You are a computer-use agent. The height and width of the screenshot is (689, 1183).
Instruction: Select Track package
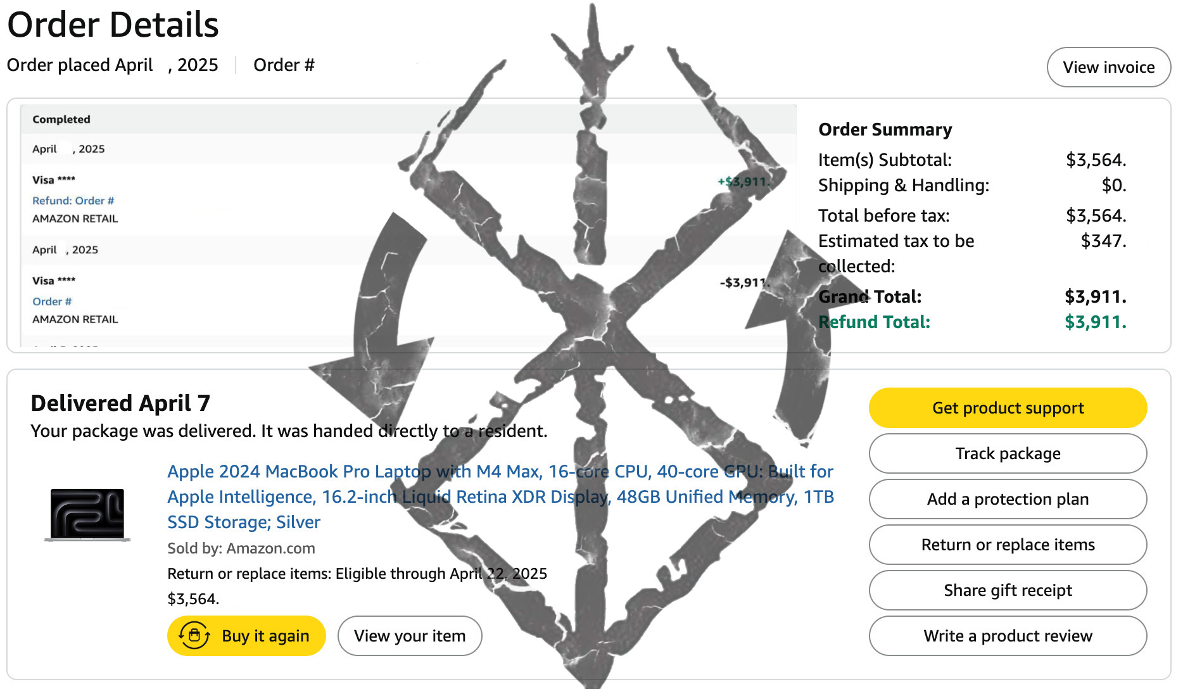(x=1008, y=453)
